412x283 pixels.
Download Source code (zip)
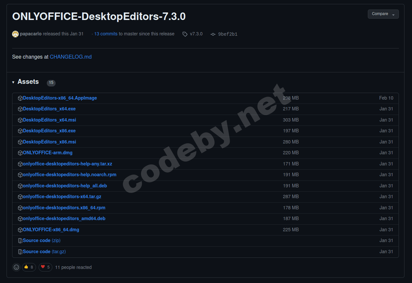pos(42,240)
